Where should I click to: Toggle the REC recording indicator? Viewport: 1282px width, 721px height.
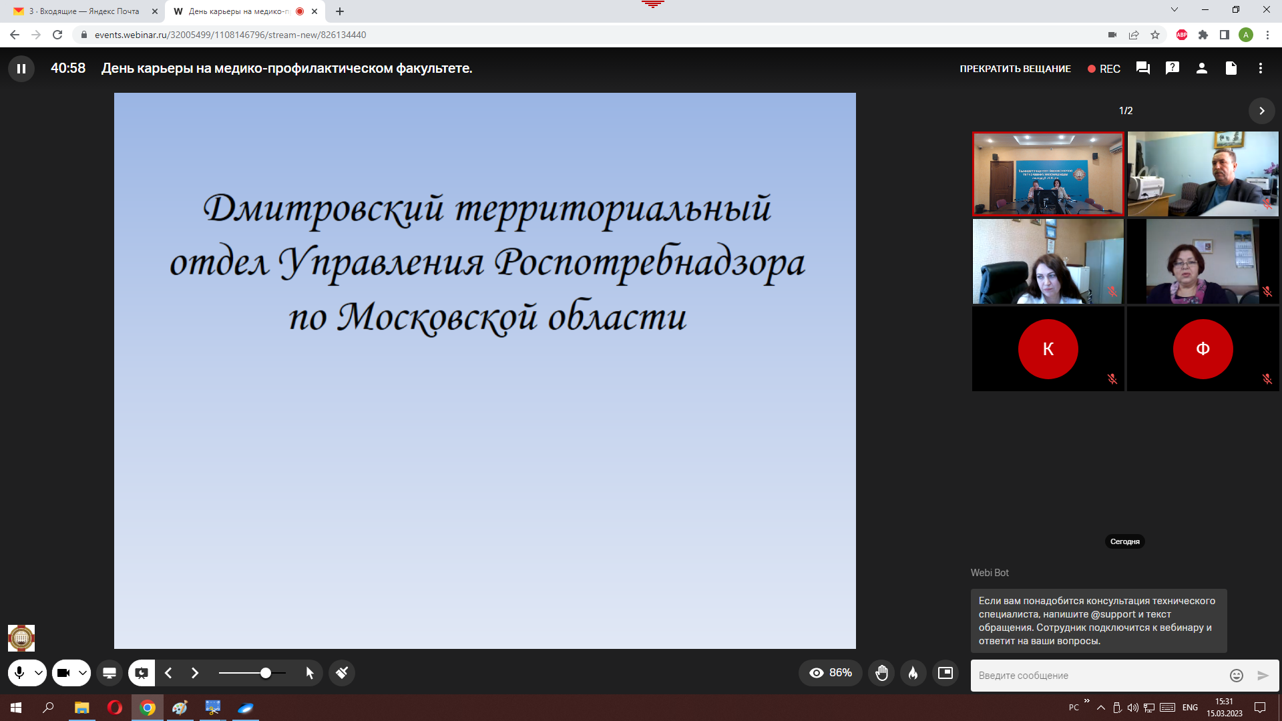click(x=1104, y=69)
